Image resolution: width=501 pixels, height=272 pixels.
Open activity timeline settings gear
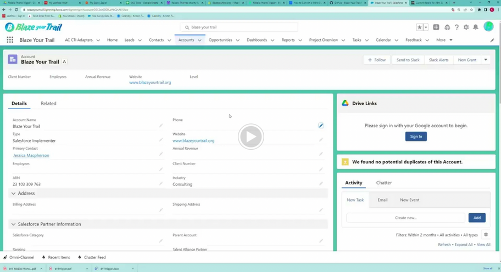[486, 235]
